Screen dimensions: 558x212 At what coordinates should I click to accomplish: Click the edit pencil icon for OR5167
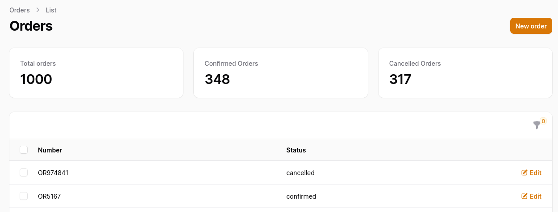pyautogui.click(x=525, y=196)
